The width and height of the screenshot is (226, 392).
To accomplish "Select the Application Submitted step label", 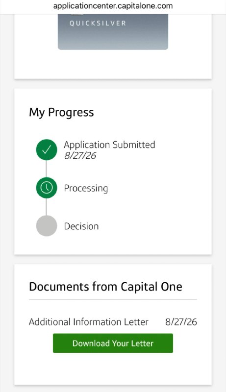I will click(x=109, y=145).
